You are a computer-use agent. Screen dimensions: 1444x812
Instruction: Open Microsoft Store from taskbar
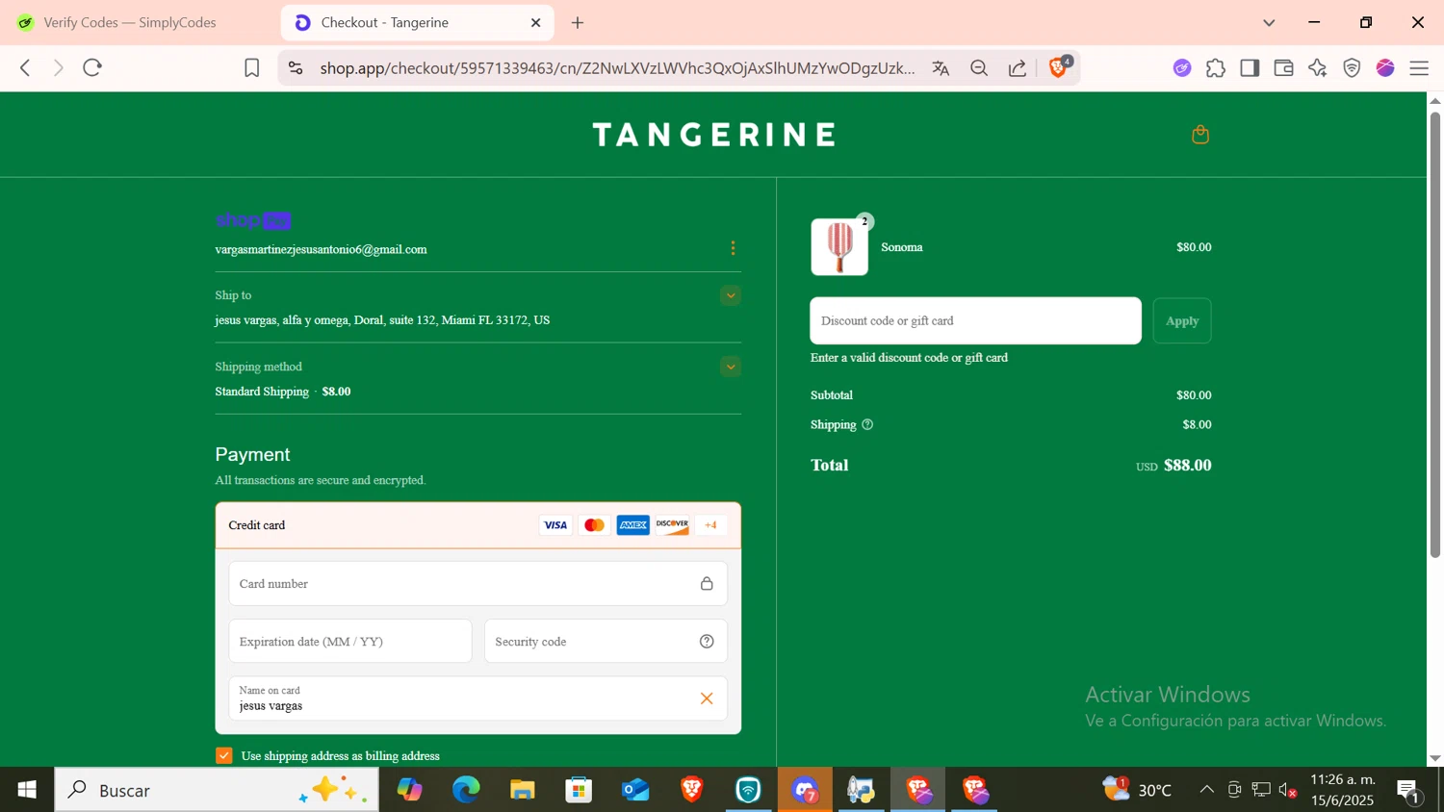579,790
